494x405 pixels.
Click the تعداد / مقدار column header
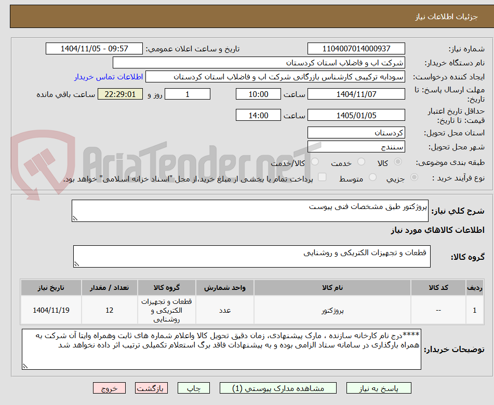tap(109, 287)
